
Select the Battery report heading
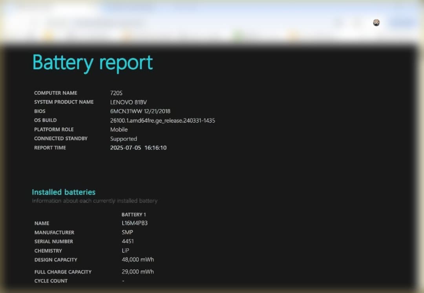click(x=92, y=63)
